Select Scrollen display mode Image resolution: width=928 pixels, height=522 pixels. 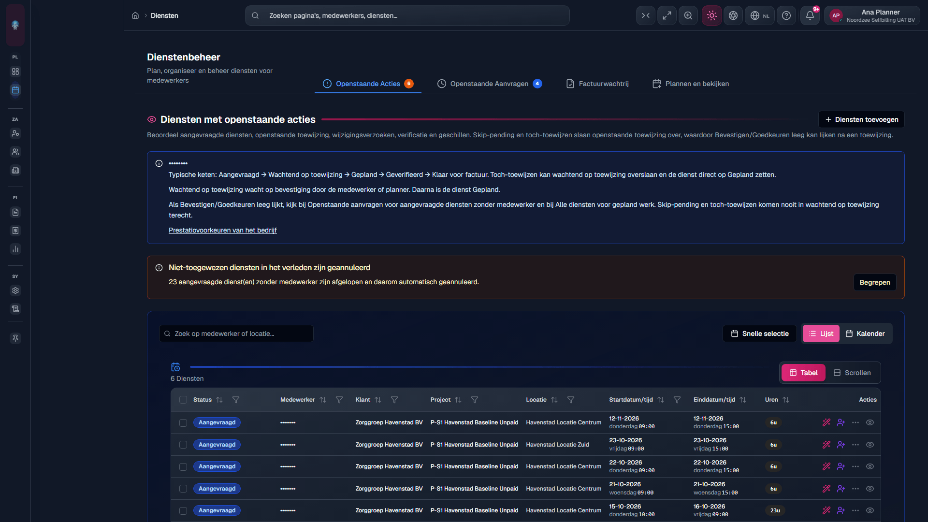click(852, 373)
